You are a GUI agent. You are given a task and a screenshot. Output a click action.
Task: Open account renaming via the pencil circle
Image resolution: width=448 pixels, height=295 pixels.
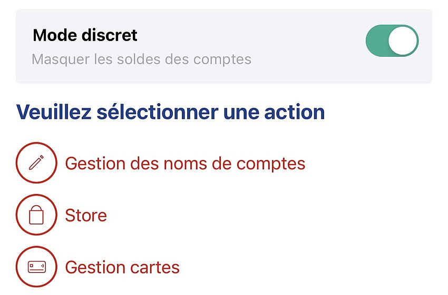(x=36, y=162)
